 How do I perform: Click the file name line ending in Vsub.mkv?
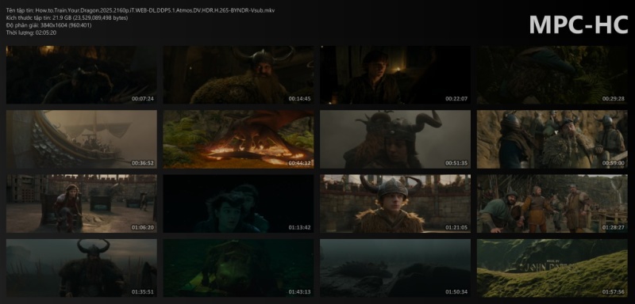[x=140, y=10]
